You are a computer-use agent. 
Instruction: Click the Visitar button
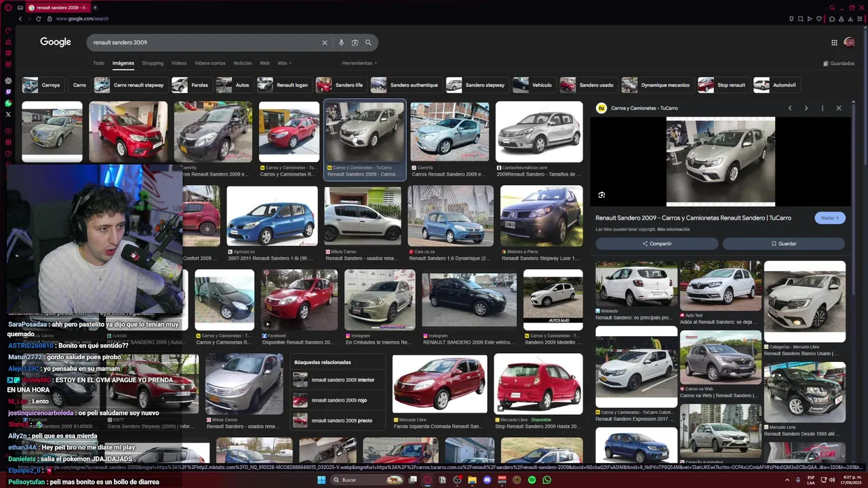(x=830, y=218)
